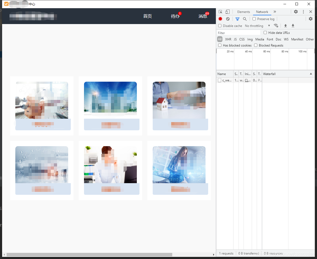Export HAR file download arrow
This screenshot has height=259, width=317.
pos(293,26)
